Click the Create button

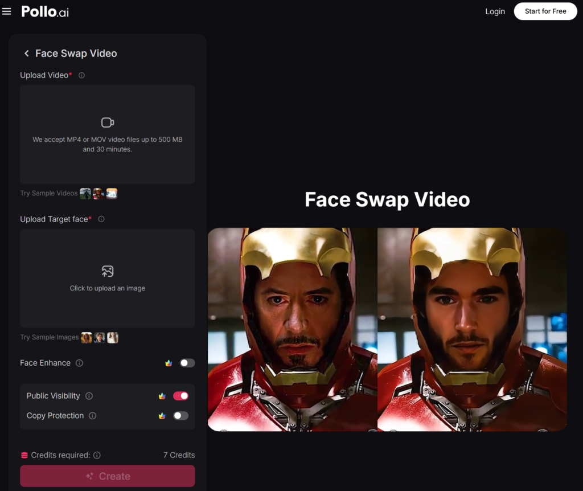[x=108, y=476]
